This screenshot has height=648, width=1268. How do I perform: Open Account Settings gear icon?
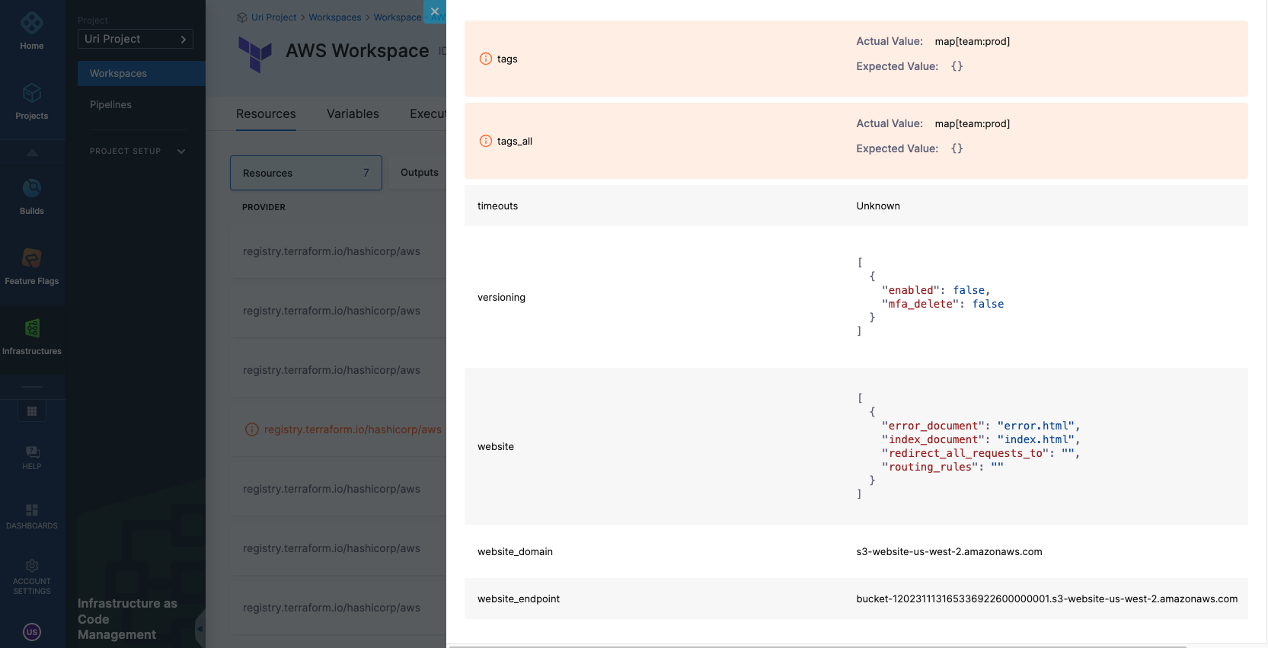point(32,566)
